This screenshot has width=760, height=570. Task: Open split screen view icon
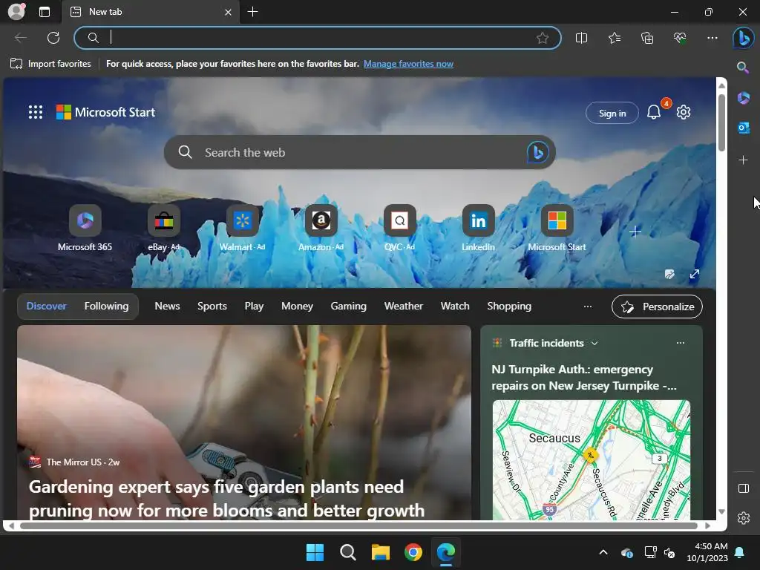(581, 38)
